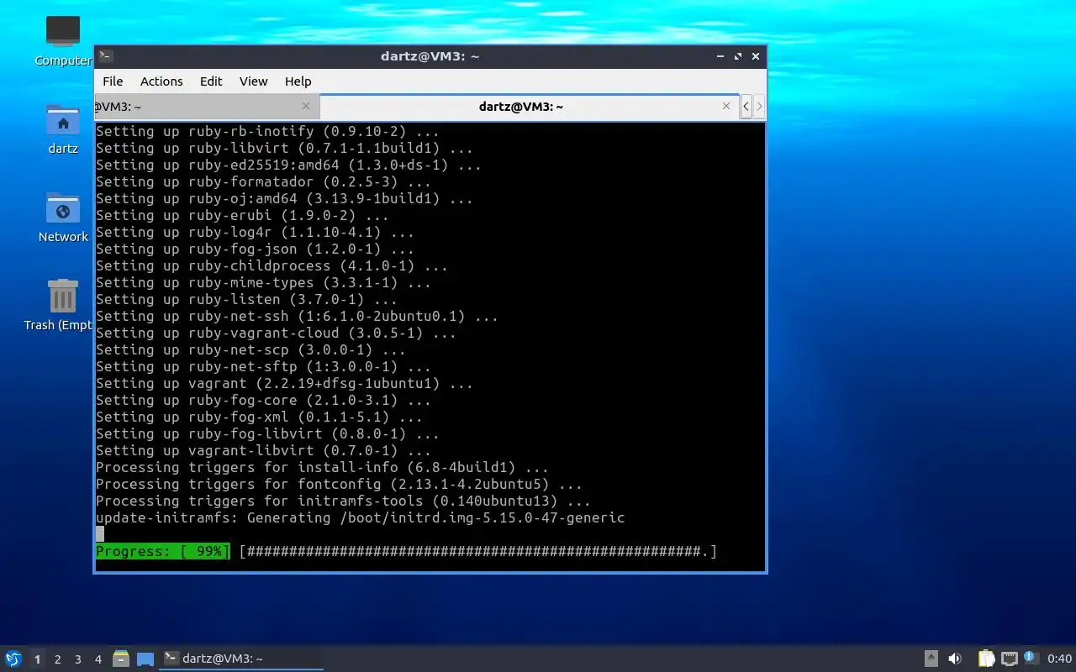Open the Edit menu
This screenshot has height=672, width=1076.
[x=211, y=81]
